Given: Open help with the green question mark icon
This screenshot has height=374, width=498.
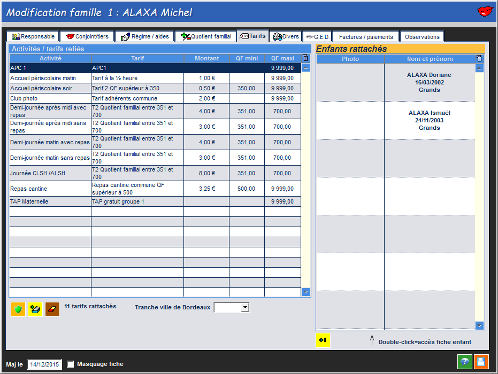Looking at the screenshot, I should (464, 362).
